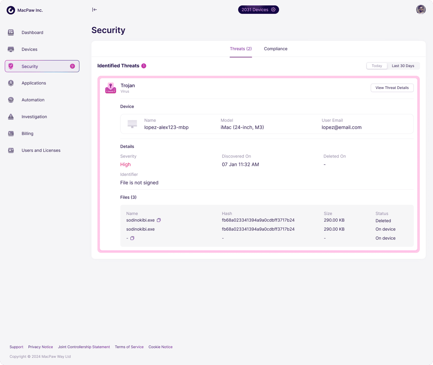Click the 2031 Devices pill

(x=259, y=10)
